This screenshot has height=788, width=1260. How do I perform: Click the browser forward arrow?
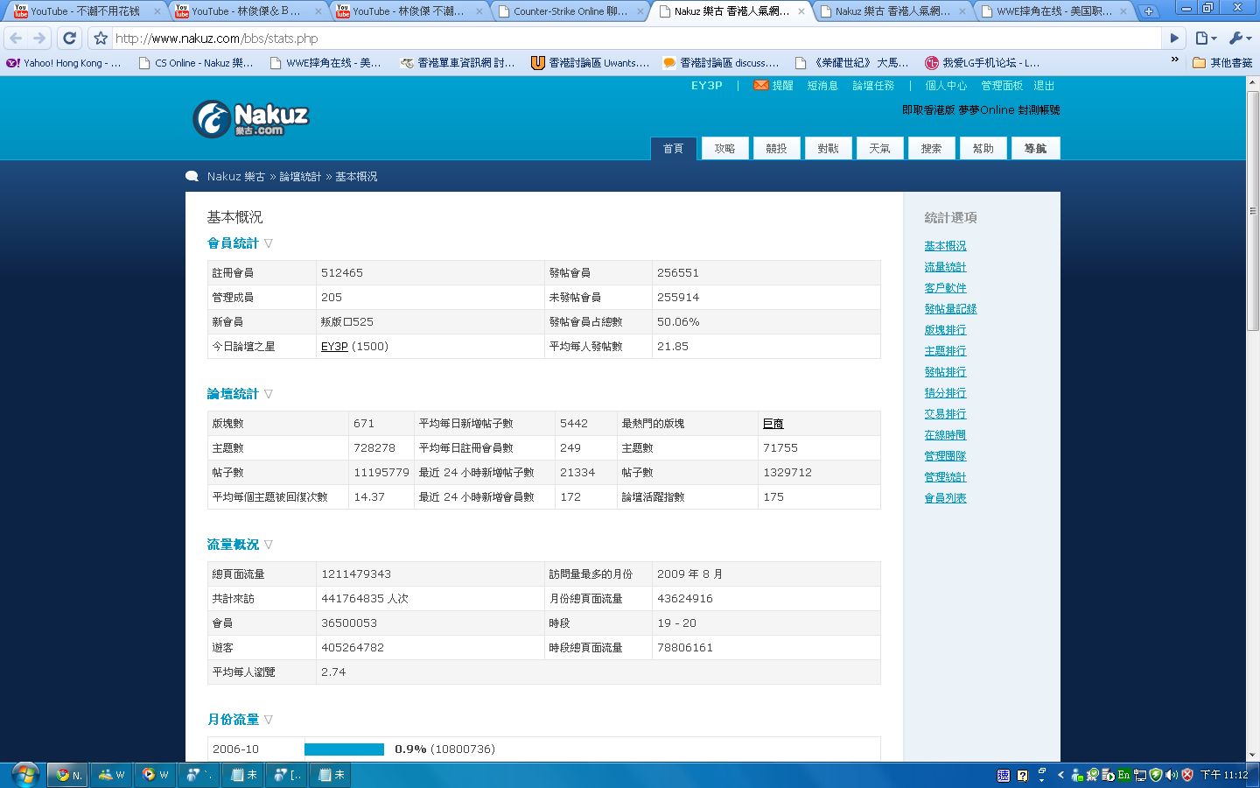(x=39, y=39)
